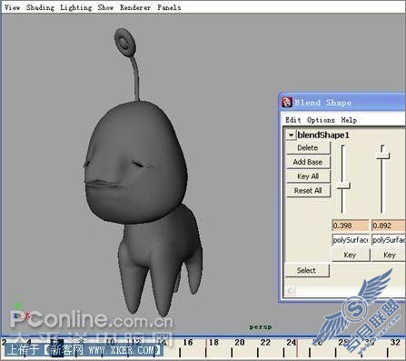The width and height of the screenshot is (406, 361).
Task: Click the 0.398 weight value field
Action: tap(351, 226)
